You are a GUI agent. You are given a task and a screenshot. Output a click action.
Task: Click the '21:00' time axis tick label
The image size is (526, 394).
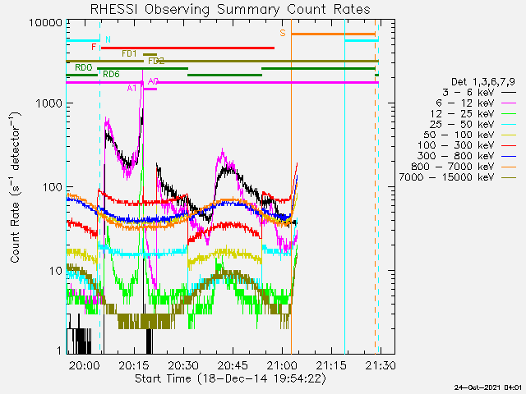point(282,365)
